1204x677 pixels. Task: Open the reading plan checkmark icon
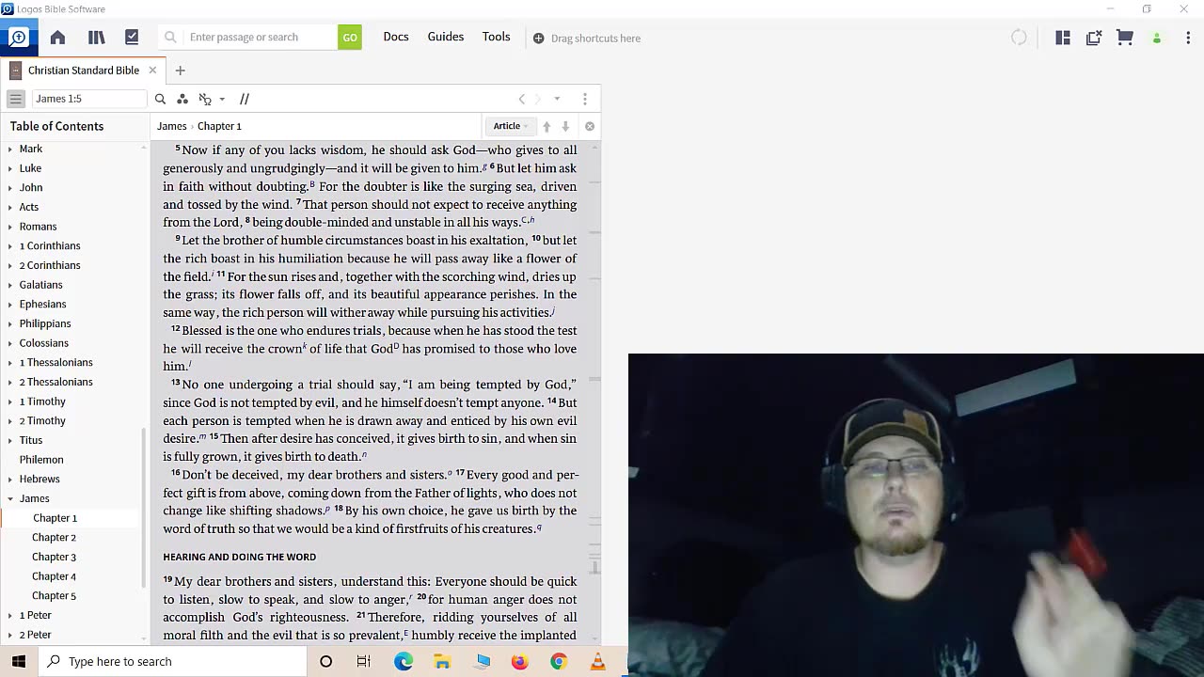[132, 38]
